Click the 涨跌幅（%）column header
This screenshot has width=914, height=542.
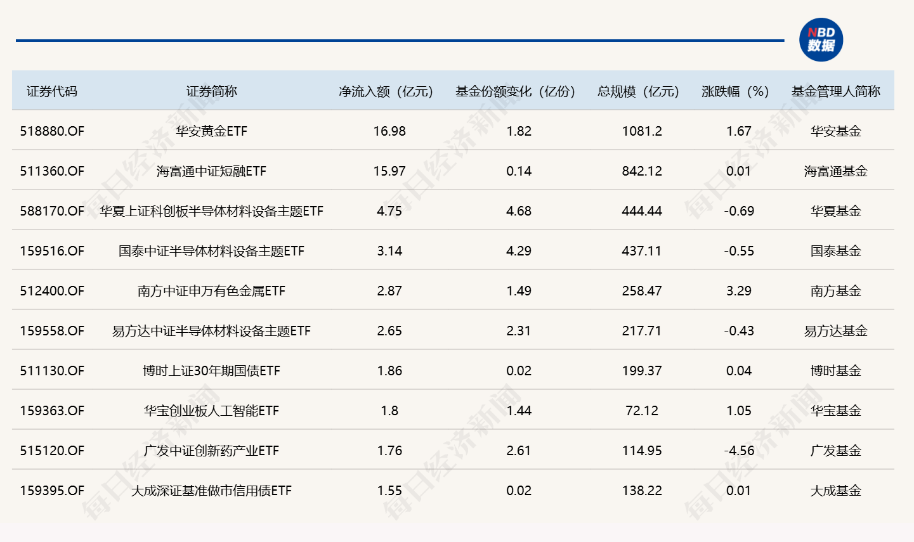pos(735,91)
